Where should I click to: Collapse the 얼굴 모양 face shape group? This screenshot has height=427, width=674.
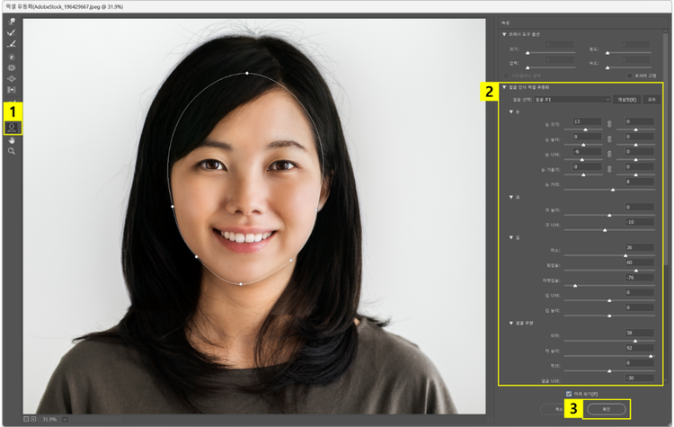(x=511, y=322)
